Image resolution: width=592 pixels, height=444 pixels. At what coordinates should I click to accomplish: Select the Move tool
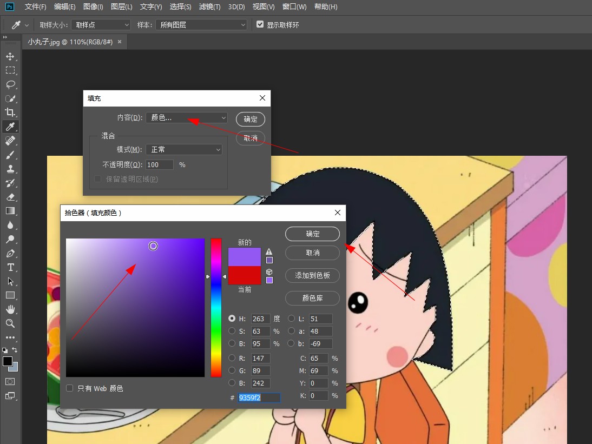10,56
